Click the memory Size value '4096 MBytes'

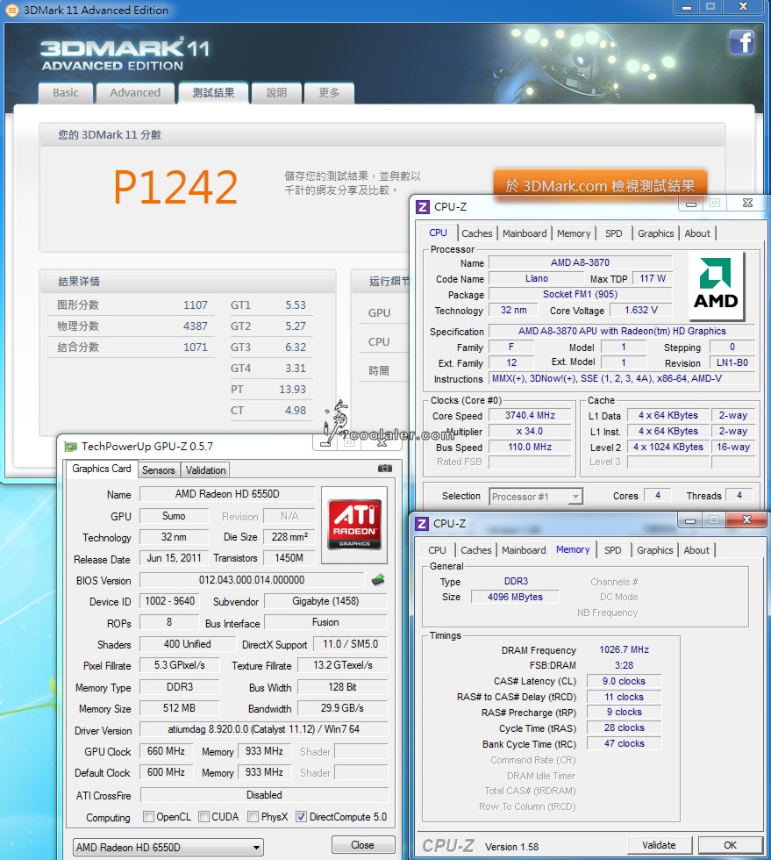point(515,597)
